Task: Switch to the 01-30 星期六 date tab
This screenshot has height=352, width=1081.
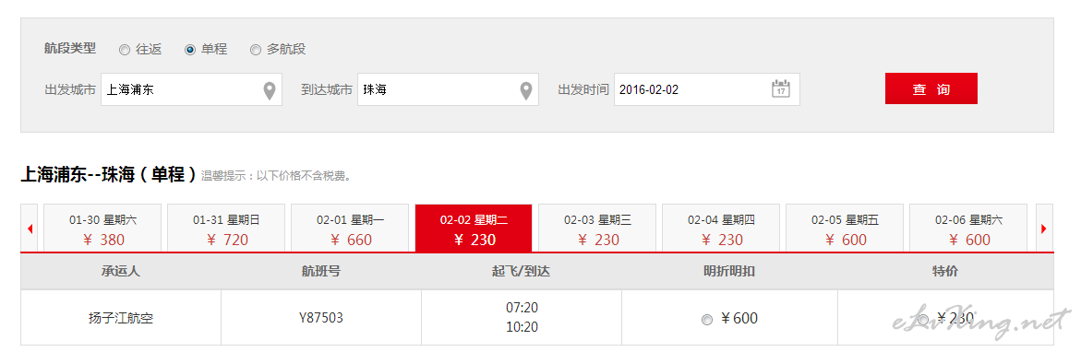Action: click(x=102, y=229)
